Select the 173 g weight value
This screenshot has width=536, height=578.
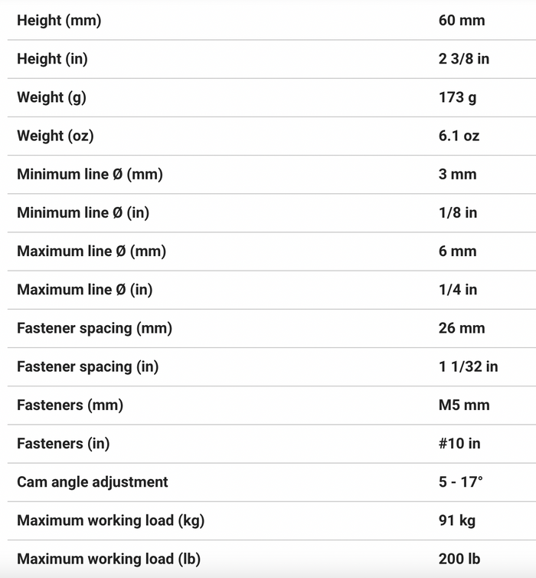[457, 97]
